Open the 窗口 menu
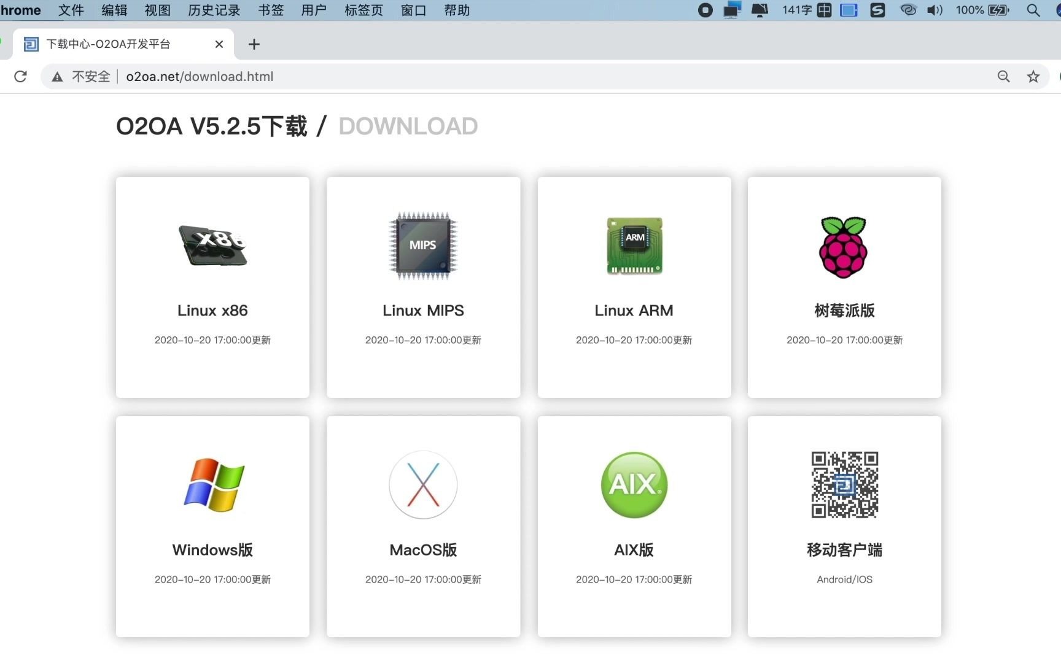 pyautogui.click(x=413, y=10)
